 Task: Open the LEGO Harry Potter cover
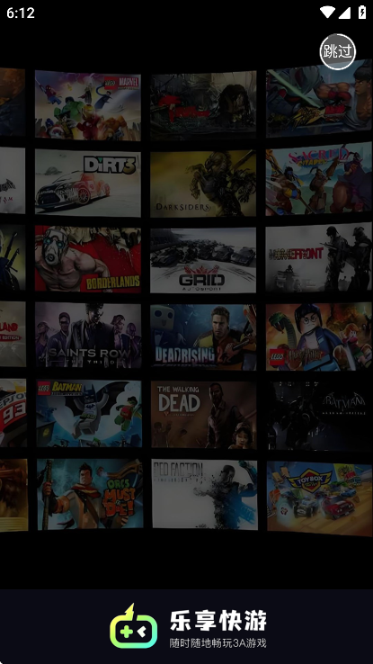[320, 336]
